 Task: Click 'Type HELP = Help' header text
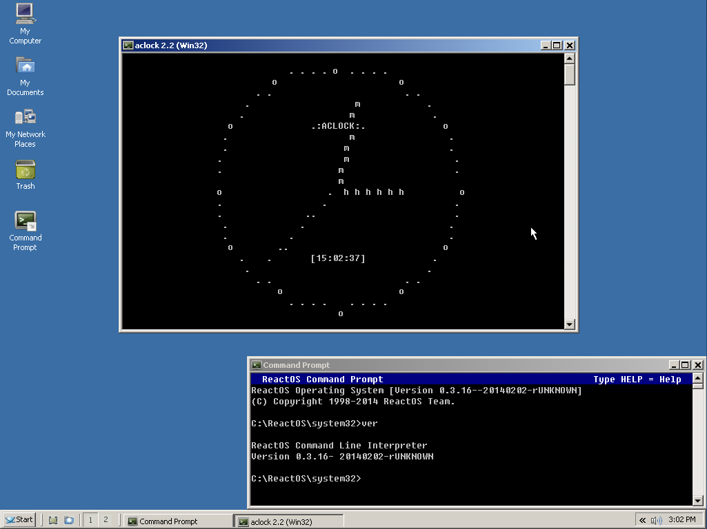637,379
